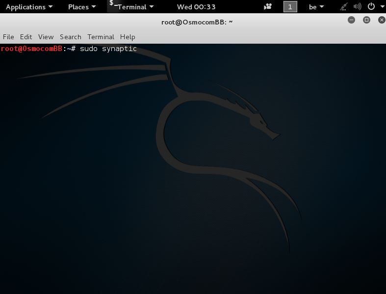Click the Wed 00:33 clock
Viewport: 386px width, 294px height.
click(196, 7)
